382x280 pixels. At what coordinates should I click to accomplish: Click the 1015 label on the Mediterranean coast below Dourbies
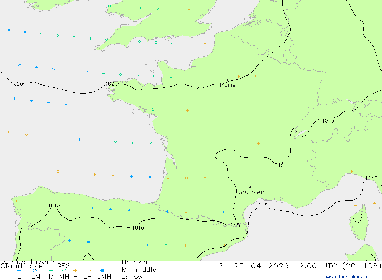(x=261, y=205)
